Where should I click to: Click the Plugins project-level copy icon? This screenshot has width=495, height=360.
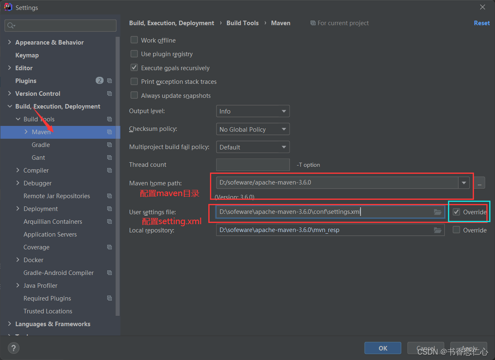(109, 81)
